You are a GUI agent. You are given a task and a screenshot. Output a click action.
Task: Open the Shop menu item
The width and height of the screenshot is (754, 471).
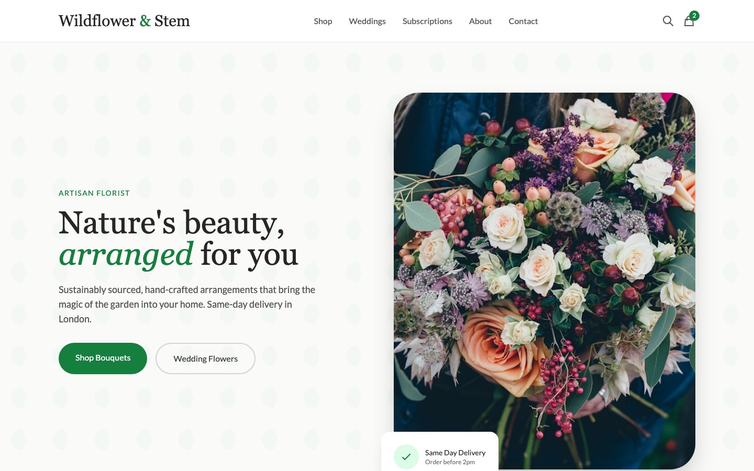[323, 21]
